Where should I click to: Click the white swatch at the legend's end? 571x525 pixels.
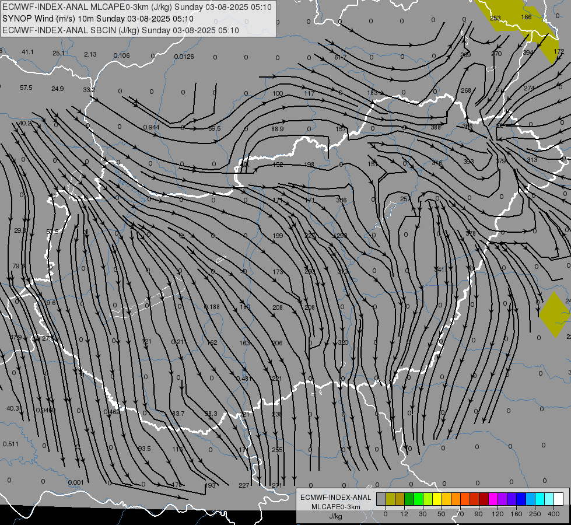click(x=559, y=499)
